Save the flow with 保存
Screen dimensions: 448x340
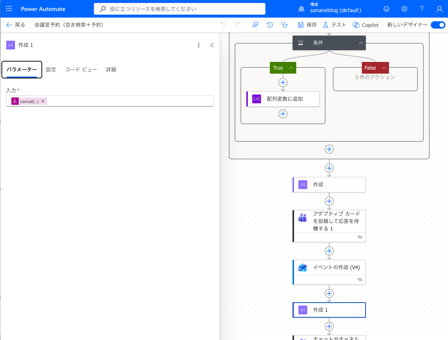point(307,25)
